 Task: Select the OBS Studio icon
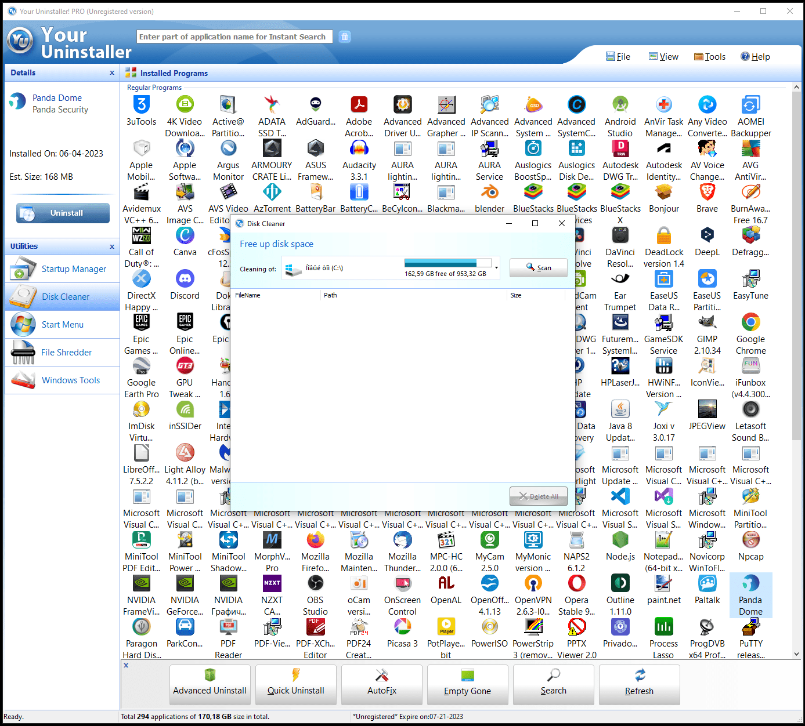pos(316,583)
